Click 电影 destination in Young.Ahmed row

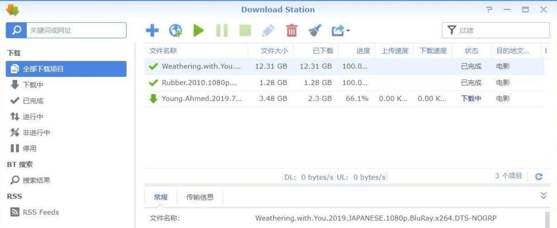pyautogui.click(x=503, y=99)
